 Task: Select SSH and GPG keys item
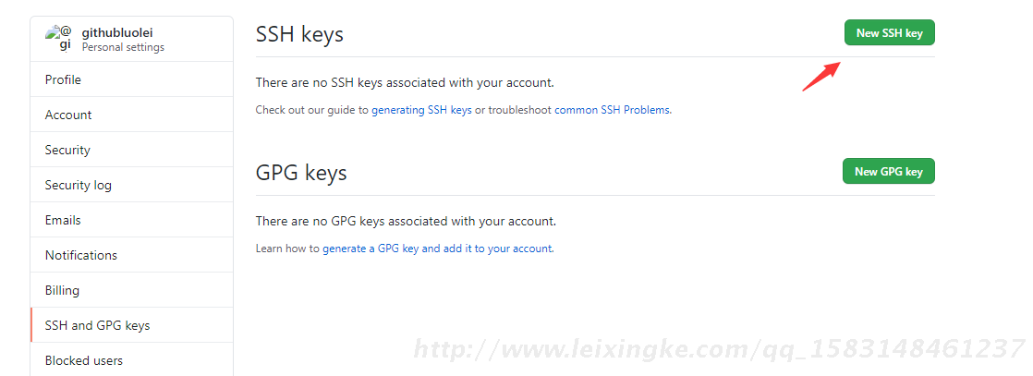(x=97, y=325)
